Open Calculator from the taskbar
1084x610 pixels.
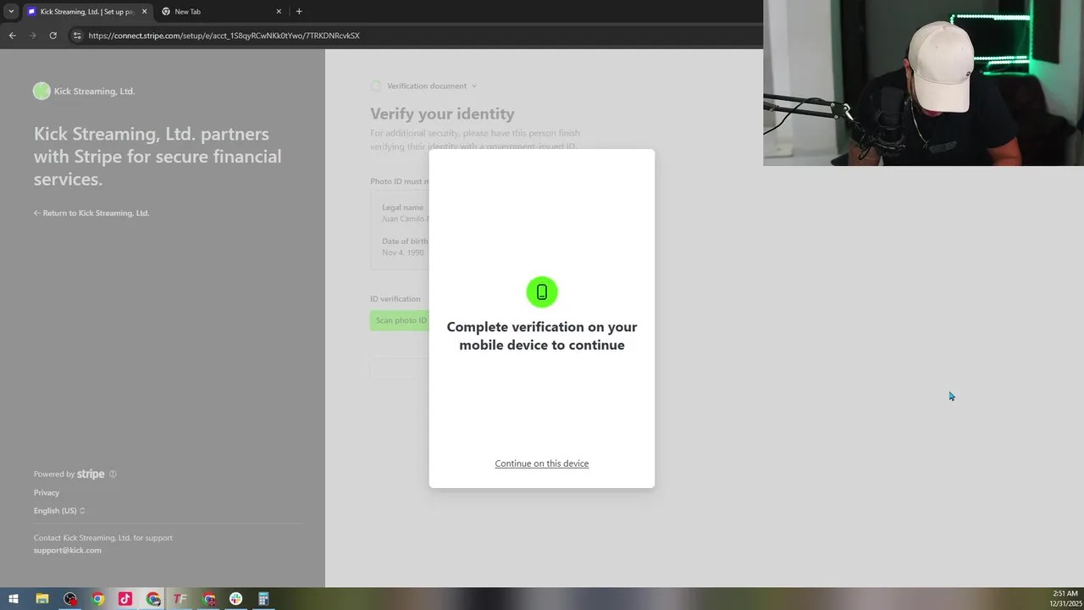(263, 599)
